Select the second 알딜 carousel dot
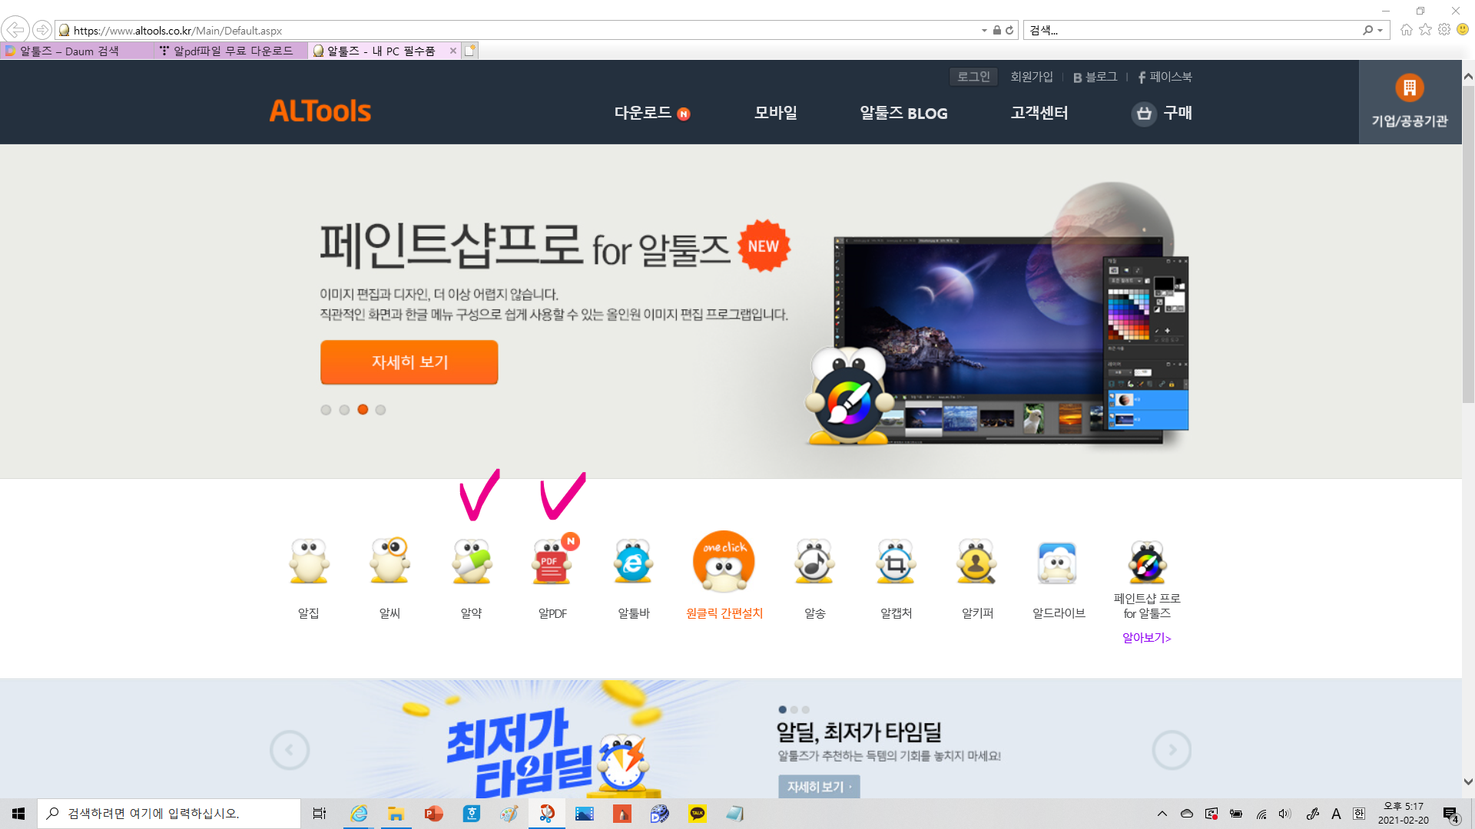 [x=794, y=710]
